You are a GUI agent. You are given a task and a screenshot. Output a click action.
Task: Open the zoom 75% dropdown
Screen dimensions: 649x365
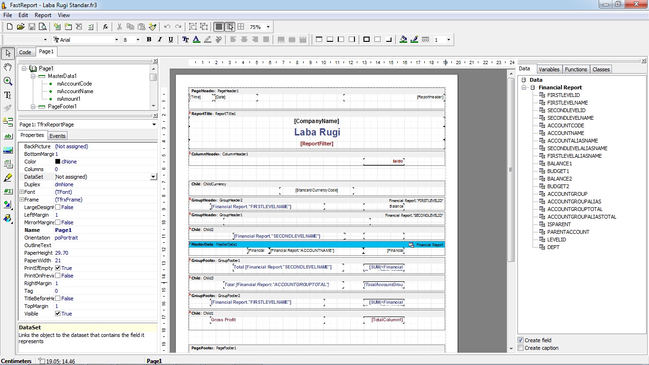click(268, 27)
